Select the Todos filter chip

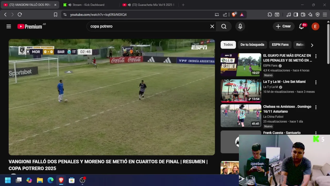(x=228, y=45)
